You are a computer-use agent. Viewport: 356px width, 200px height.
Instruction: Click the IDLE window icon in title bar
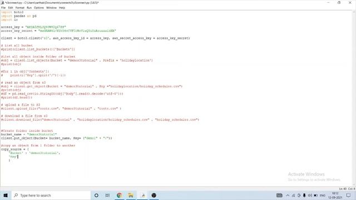pyautogui.click(x=2, y=3)
